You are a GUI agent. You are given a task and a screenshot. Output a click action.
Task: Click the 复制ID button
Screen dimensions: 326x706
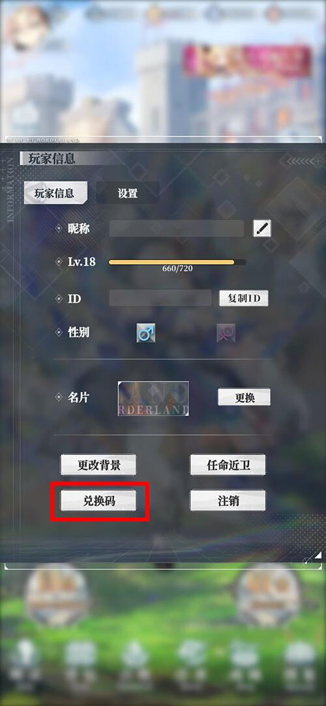[244, 299]
